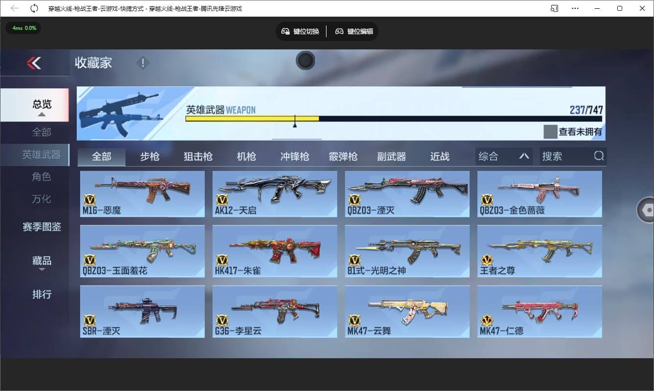Screen dimensions: 654x391
Task: Open the 冲锋枪 tab
Action: pyautogui.click(x=295, y=156)
